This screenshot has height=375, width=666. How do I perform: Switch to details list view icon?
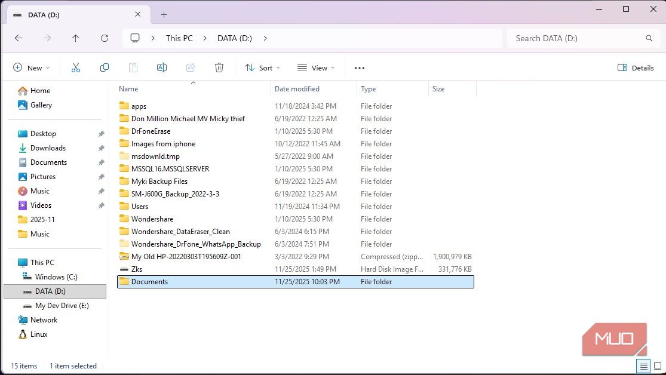(x=643, y=365)
